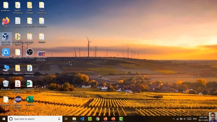
Task: Select the Google Sto... spreadsheet file
Action: point(29,85)
